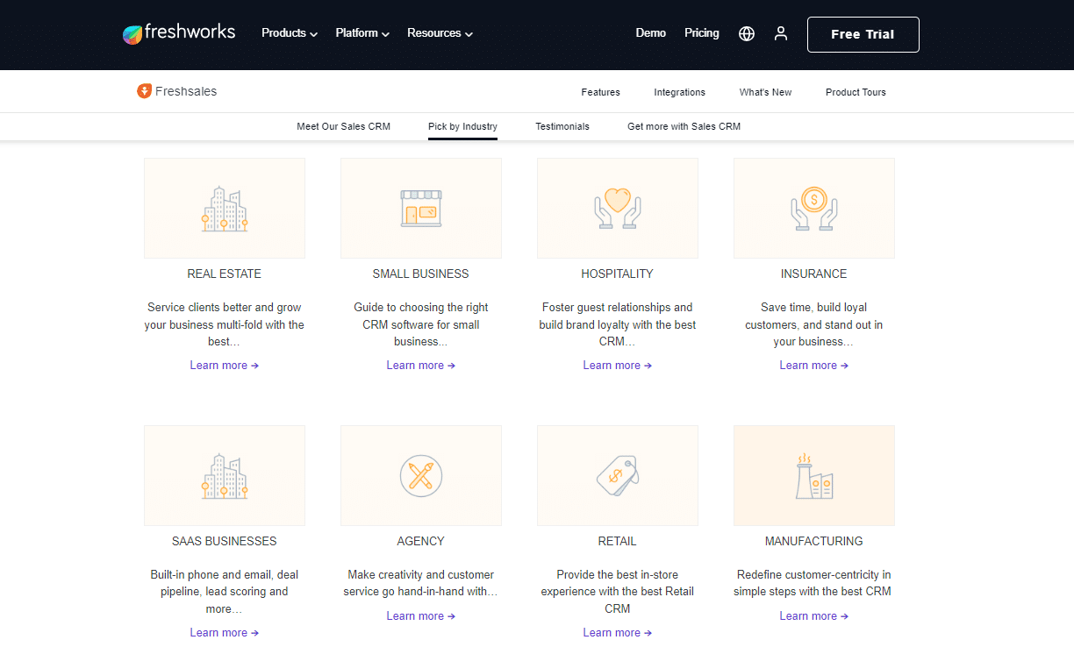Go to Integrations in Freshsales nav

[680, 92]
